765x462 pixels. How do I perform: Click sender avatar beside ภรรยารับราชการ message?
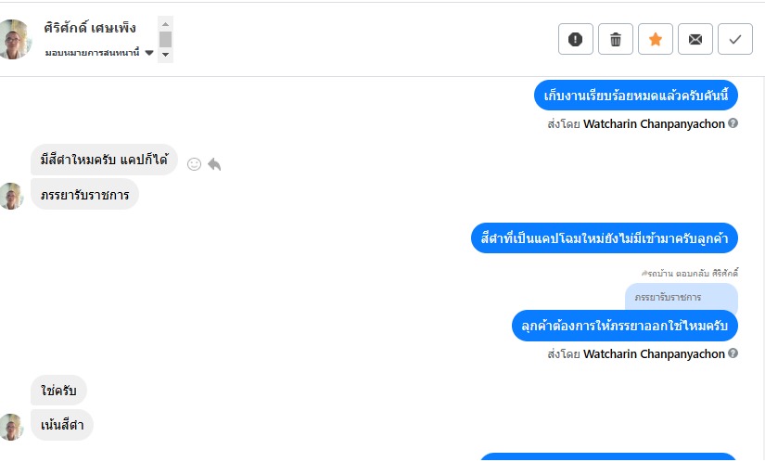pyautogui.click(x=11, y=196)
